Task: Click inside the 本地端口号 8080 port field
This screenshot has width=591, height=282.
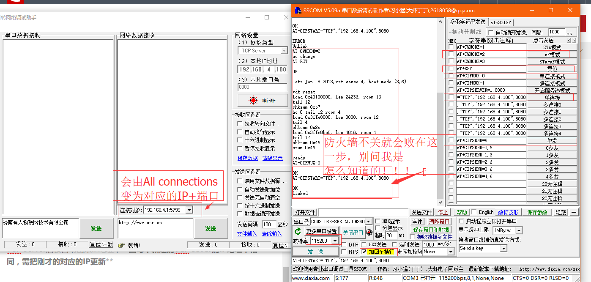Action: [262, 87]
